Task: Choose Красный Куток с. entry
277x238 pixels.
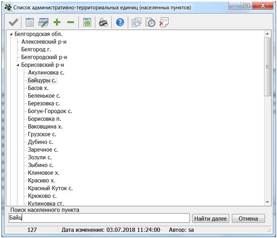Action: (x=50, y=188)
